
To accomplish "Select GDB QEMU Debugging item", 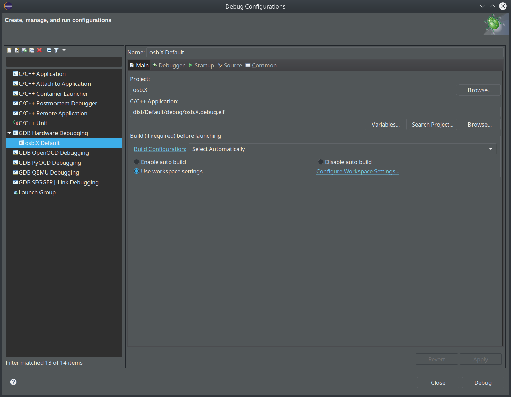I will coord(49,172).
